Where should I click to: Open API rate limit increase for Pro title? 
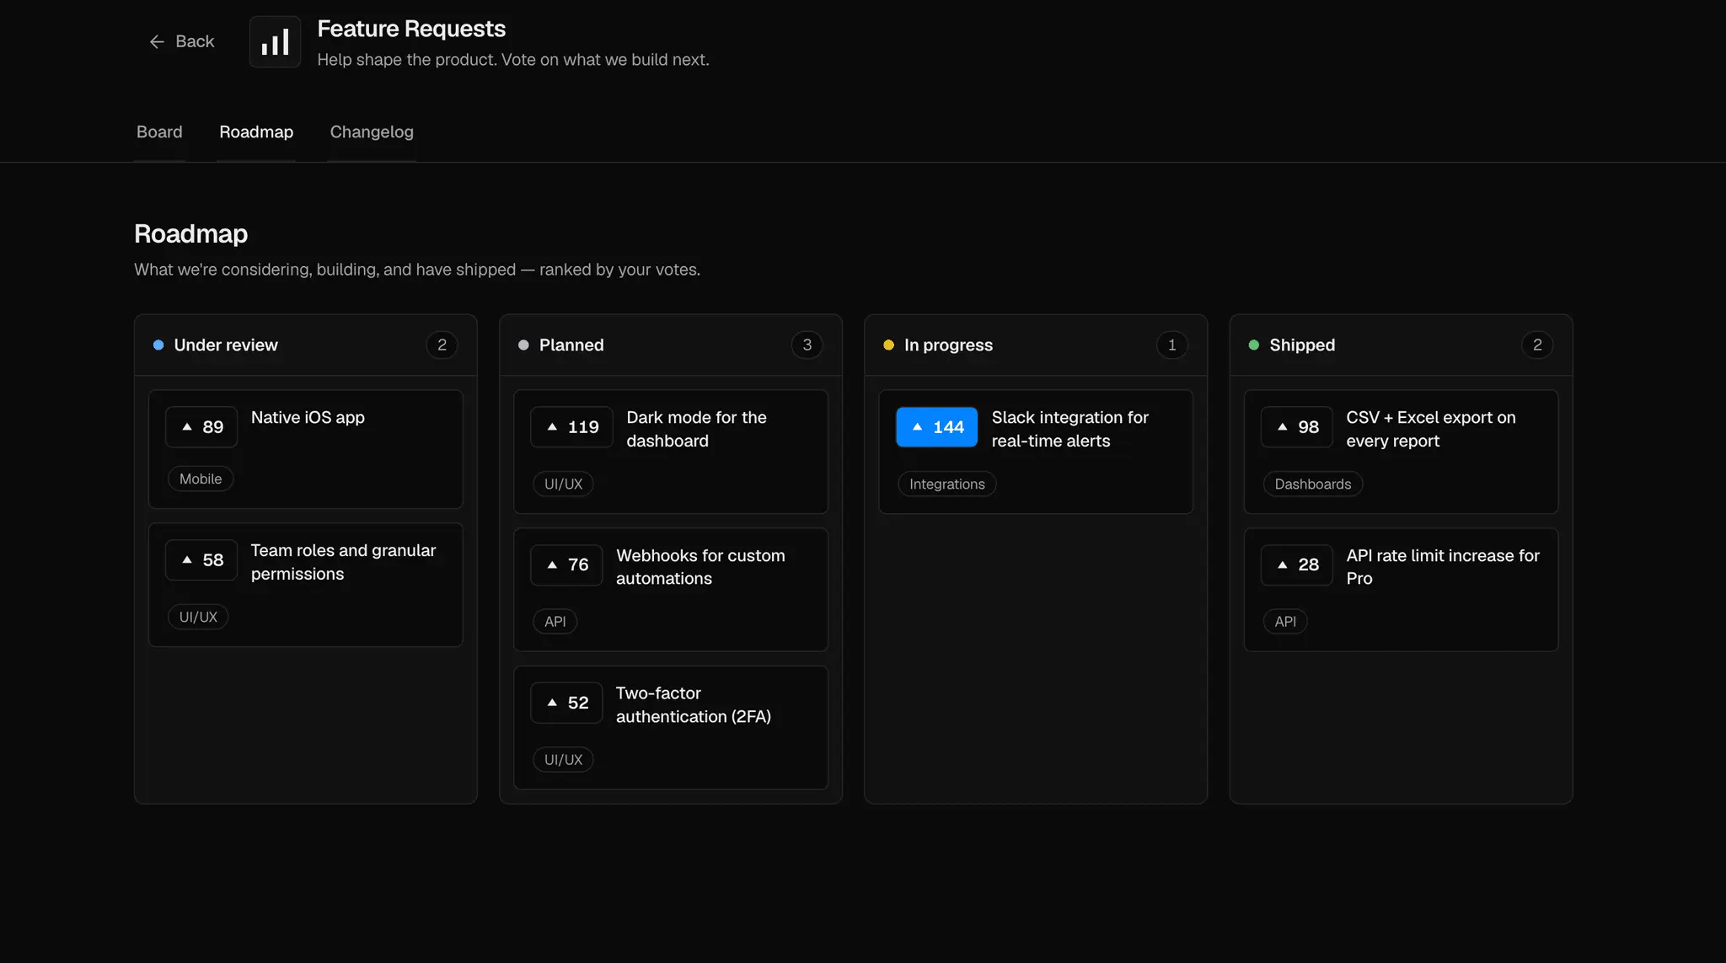[1443, 567]
